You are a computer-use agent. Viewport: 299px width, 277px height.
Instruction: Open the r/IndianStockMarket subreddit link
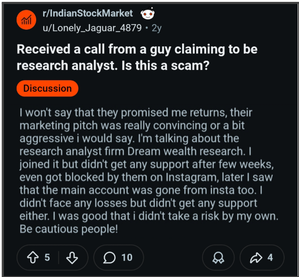click(88, 13)
